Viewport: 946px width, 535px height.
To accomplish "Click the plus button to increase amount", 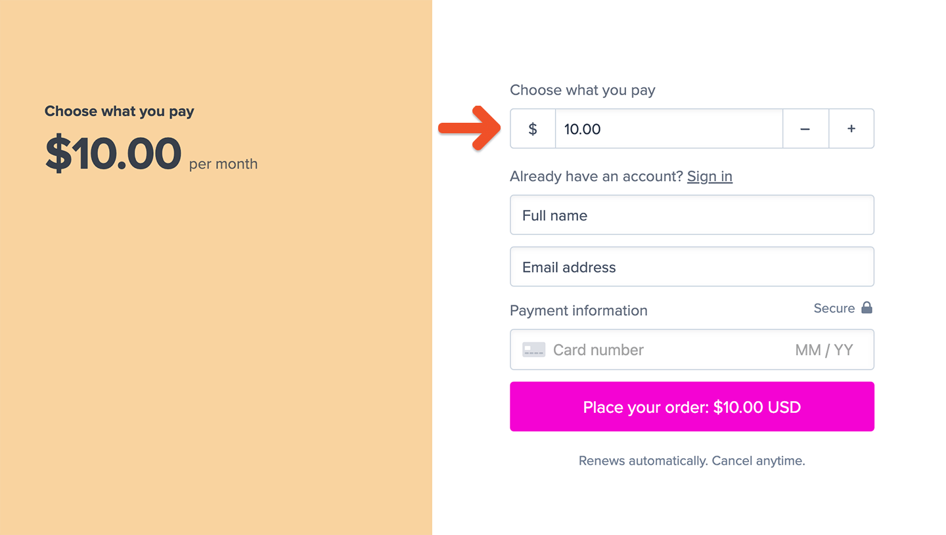I will [x=851, y=129].
